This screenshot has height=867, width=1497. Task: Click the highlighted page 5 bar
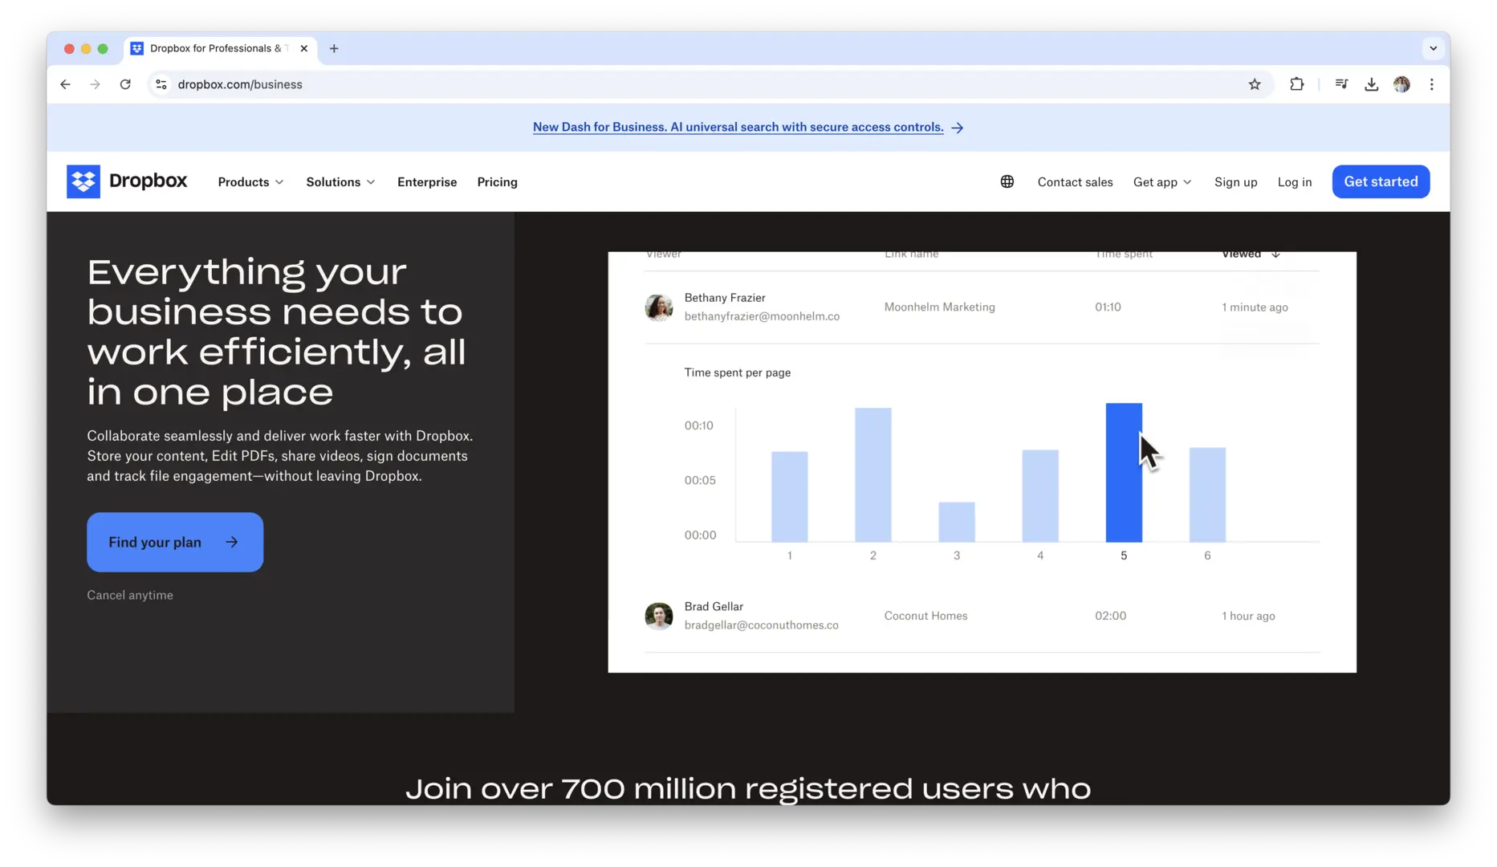coord(1124,473)
